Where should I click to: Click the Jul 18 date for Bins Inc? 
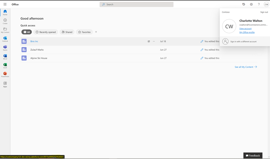163,41
